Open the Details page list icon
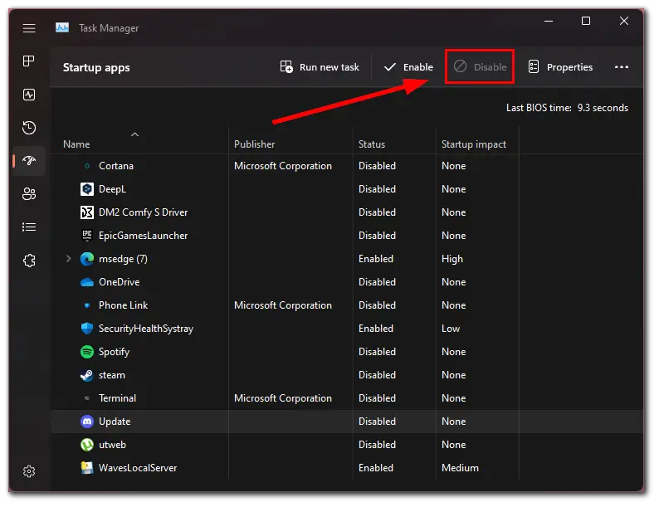The height and width of the screenshot is (507, 659). point(29,227)
